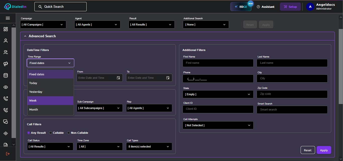Open the report document icon in sidebar

pos(6,144)
